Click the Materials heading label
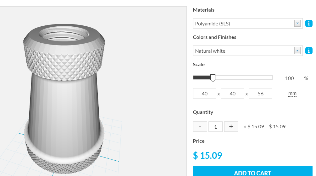 pos(203,10)
